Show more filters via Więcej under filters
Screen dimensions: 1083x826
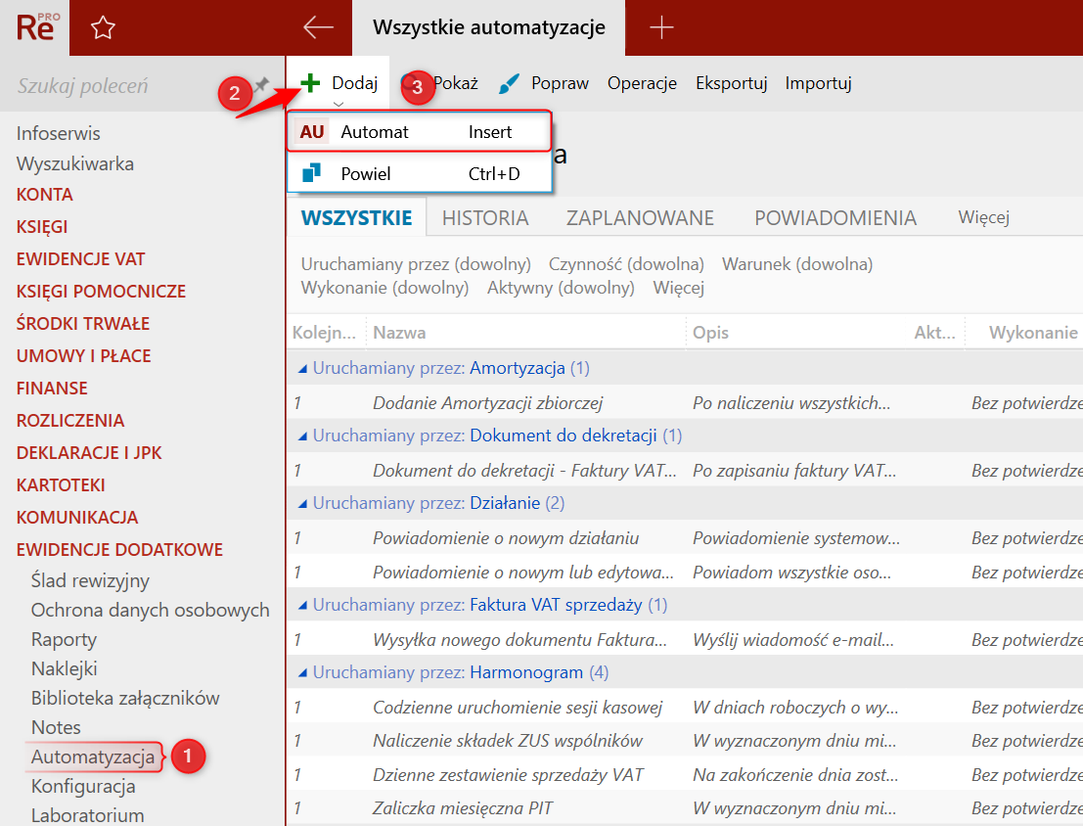pos(678,288)
